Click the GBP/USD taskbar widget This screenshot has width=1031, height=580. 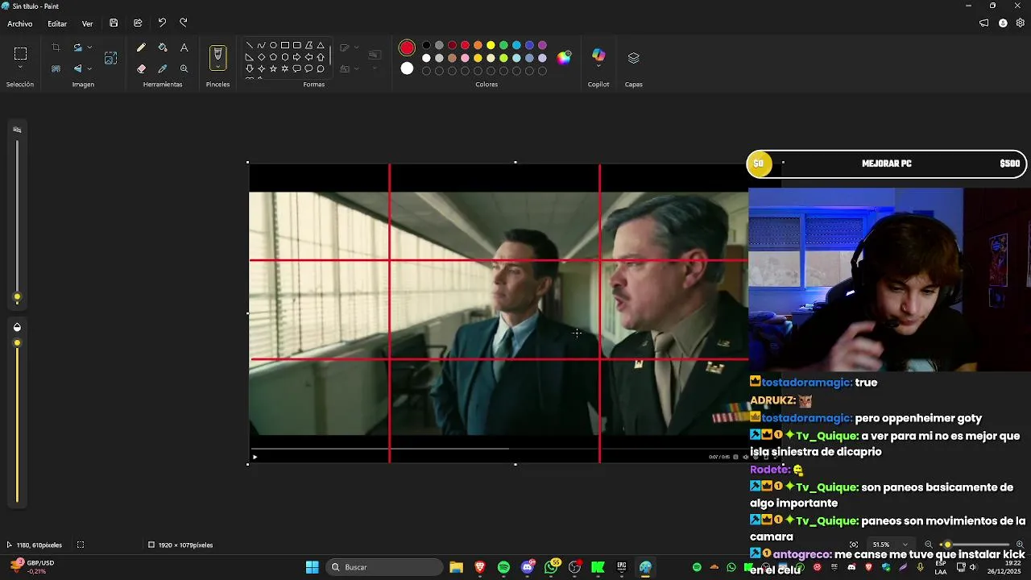tap(33, 567)
